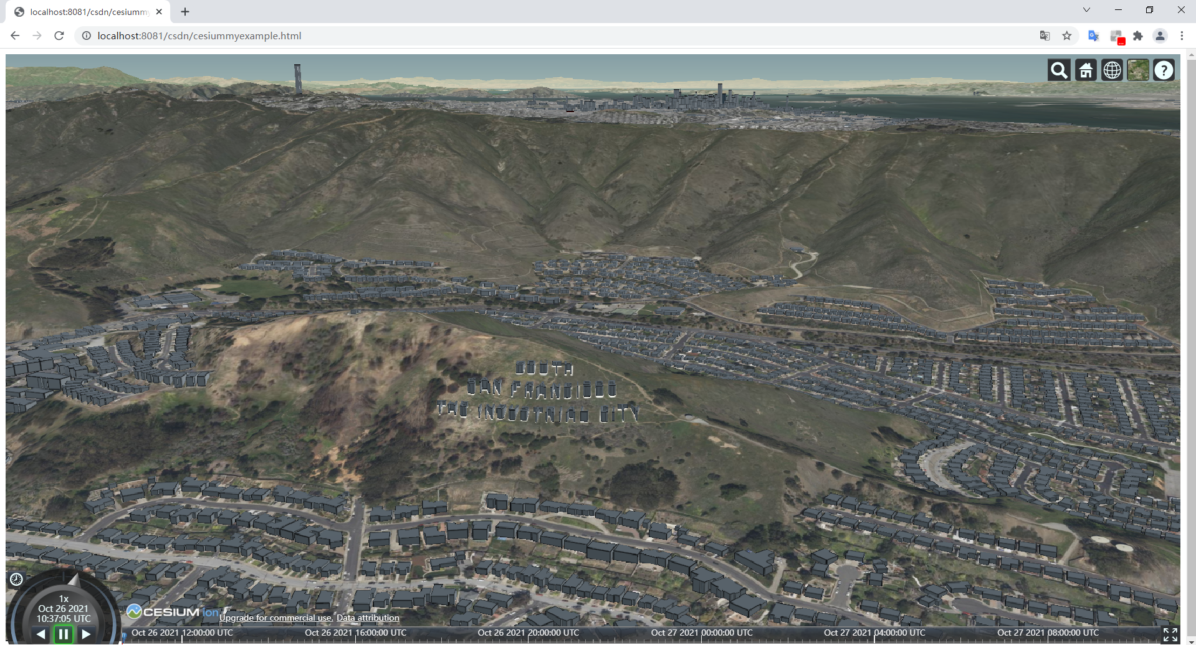This screenshot has width=1196, height=645.
Task: Click the page vertical scrollbar
Action: click(1191, 346)
